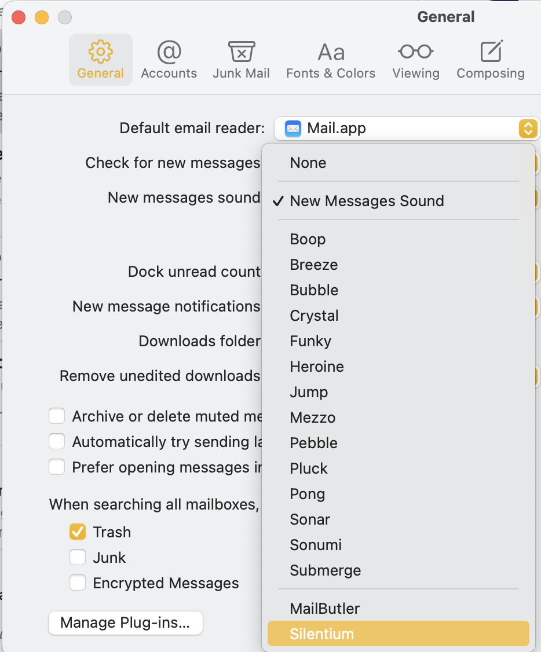541x652 pixels.
Task: Choose the Breeze sound
Action: 399,265
